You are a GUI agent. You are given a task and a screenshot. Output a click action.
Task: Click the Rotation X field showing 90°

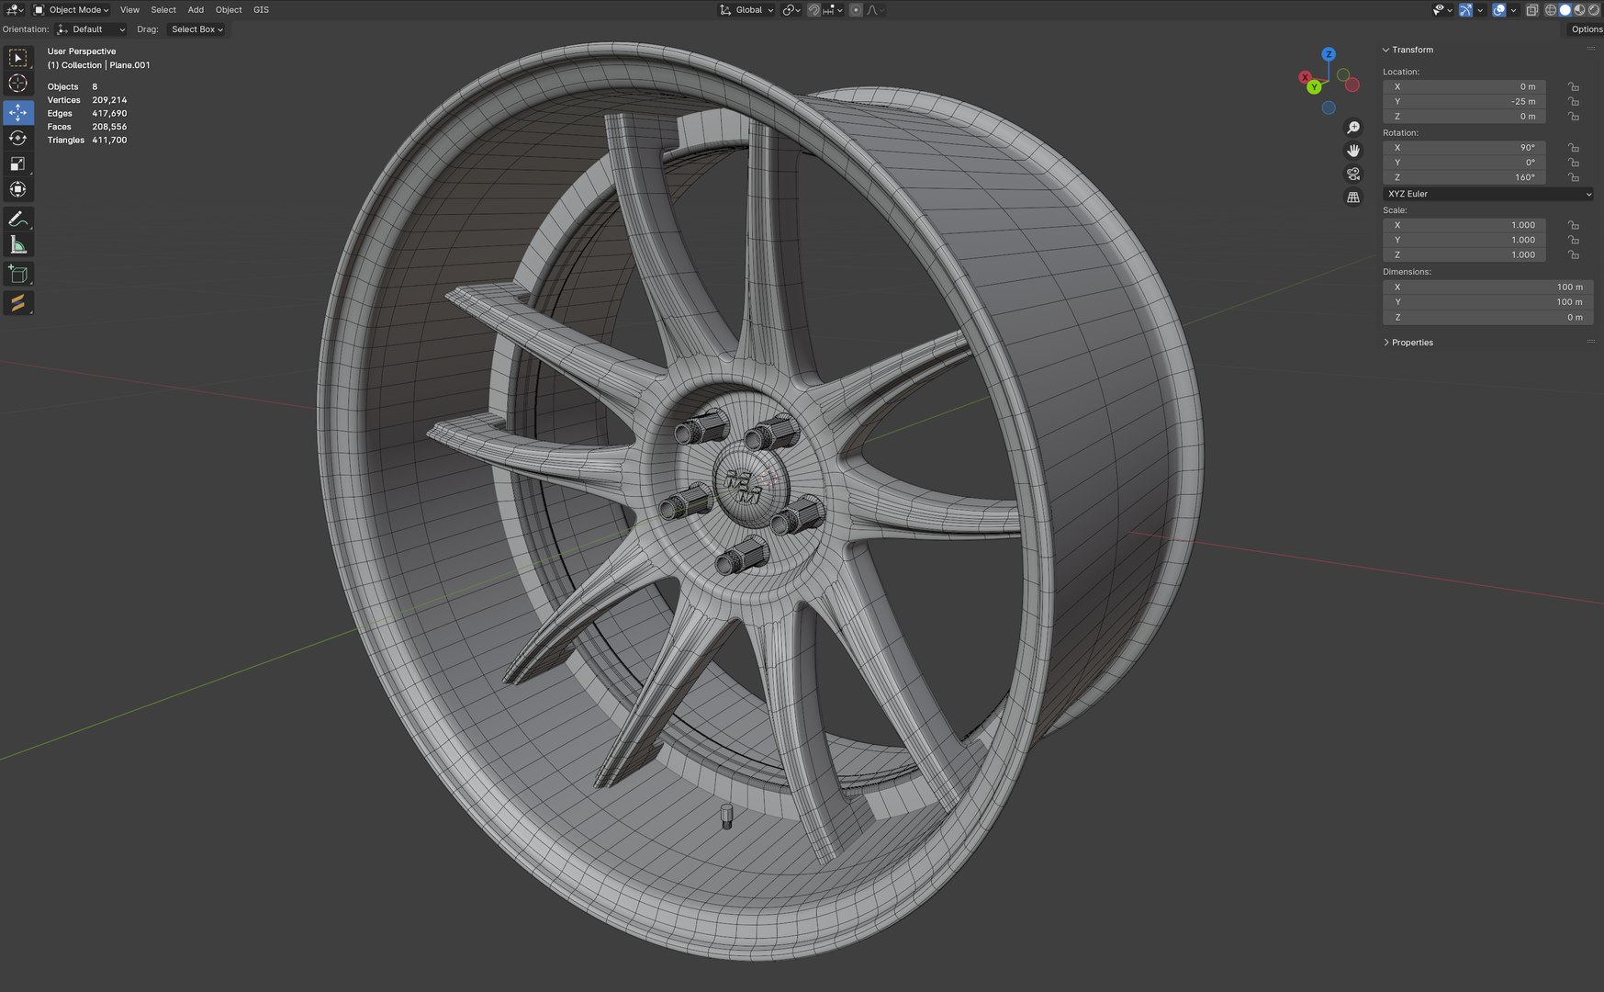click(x=1464, y=147)
